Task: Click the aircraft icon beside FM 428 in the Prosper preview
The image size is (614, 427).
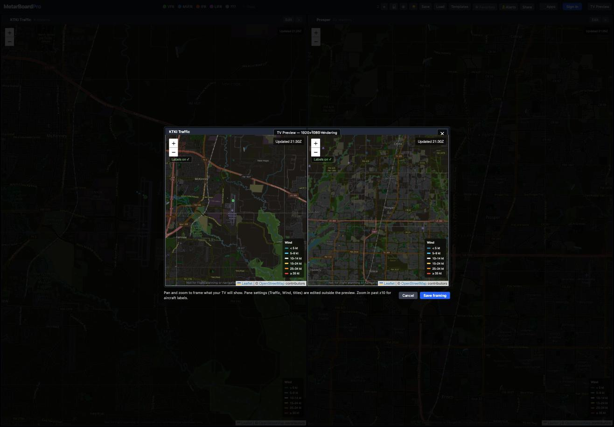Action: (x=349, y=162)
